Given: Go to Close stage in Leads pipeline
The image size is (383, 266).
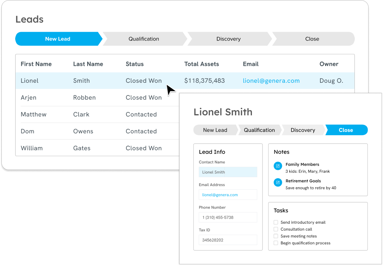Looking at the screenshot, I should click(312, 39).
